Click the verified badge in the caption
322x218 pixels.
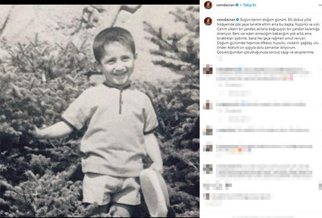238,20
